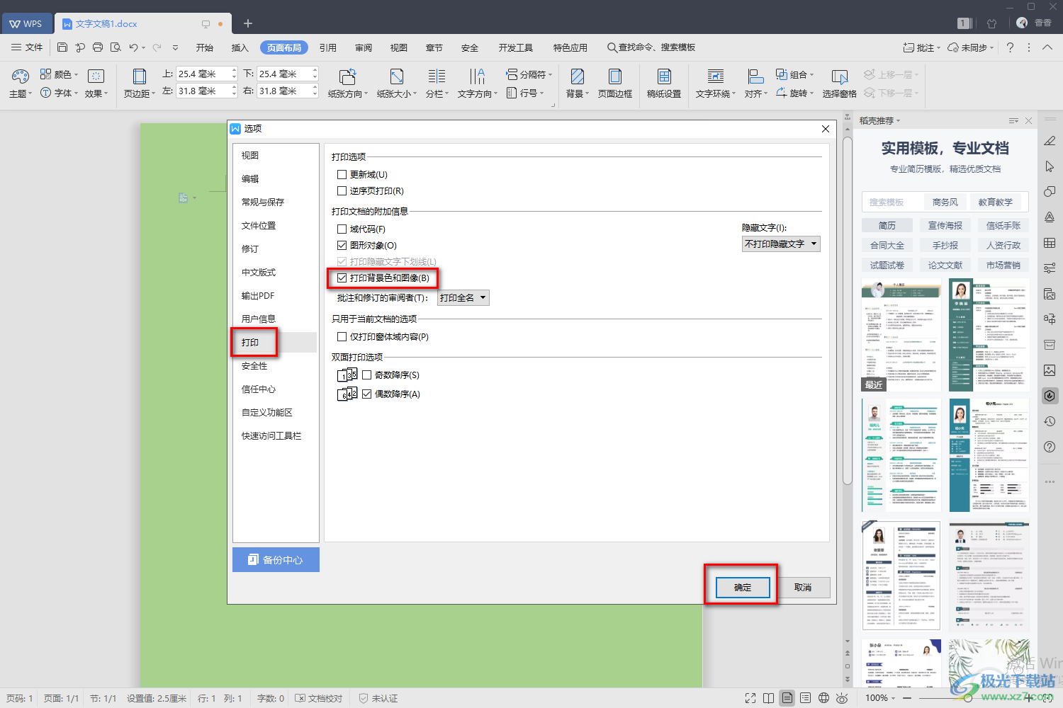Screen dimensions: 1063x708
Task: Click the selection cursor icon in right sidebar
Action: coord(1050,166)
